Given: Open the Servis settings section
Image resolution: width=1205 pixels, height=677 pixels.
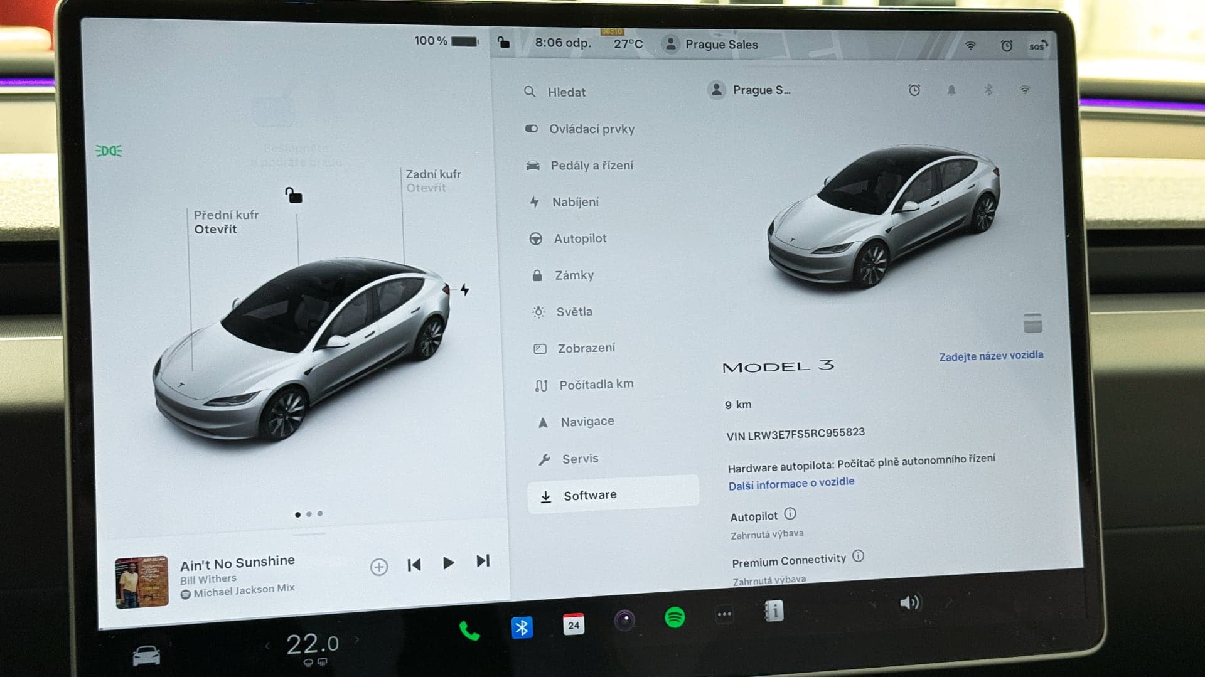Looking at the screenshot, I should click(x=580, y=458).
